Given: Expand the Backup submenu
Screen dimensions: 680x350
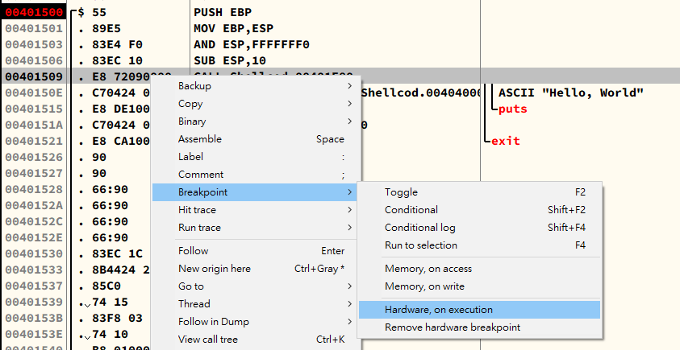Looking at the screenshot, I should 195,86.
